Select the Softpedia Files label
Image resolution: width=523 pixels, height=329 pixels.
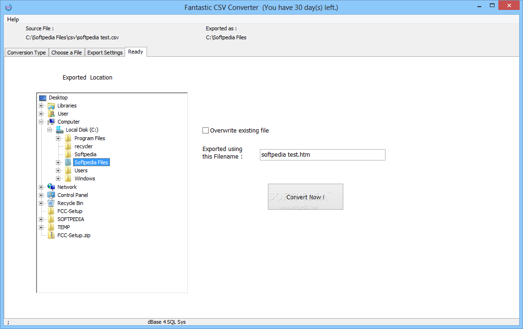pyautogui.click(x=92, y=162)
